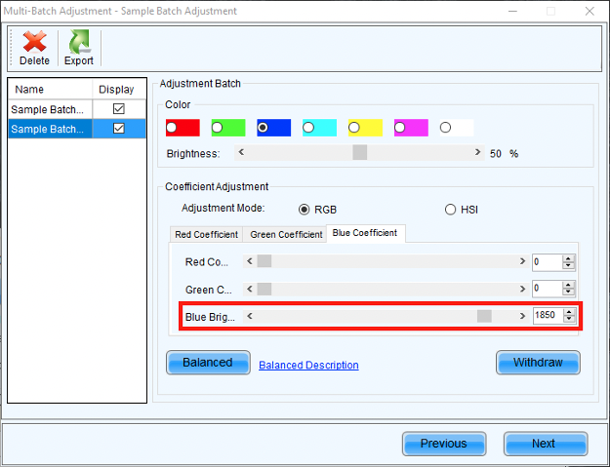Pick the yellow color swatch option
This screenshot has width=610, height=467.
[354, 128]
